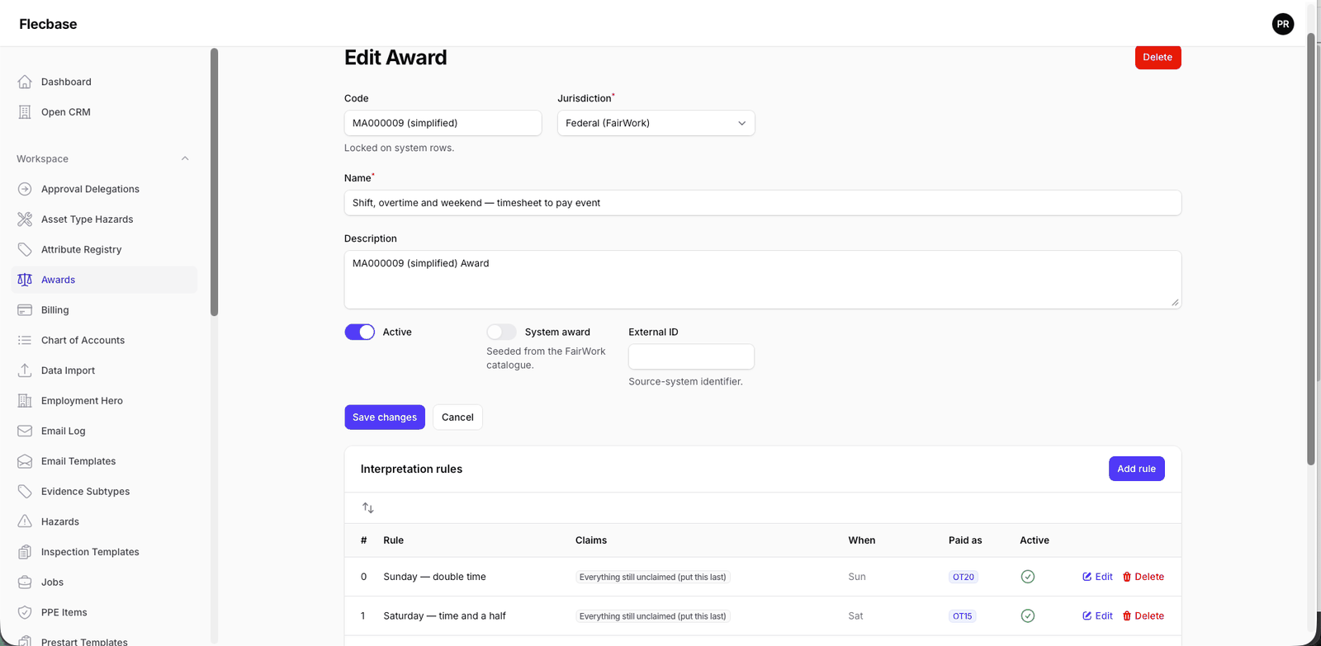Click the Billing card icon
The width and height of the screenshot is (1321, 646).
pos(25,310)
